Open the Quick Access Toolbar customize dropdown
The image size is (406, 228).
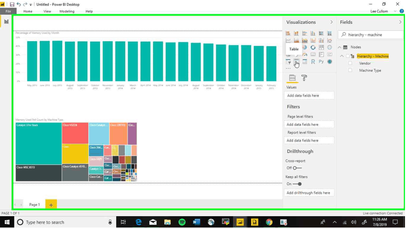tap(30, 4)
